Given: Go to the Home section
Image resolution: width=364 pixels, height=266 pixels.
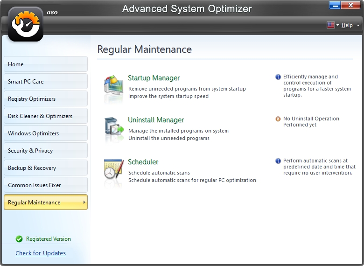Looking at the screenshot, I should point(45,64).
